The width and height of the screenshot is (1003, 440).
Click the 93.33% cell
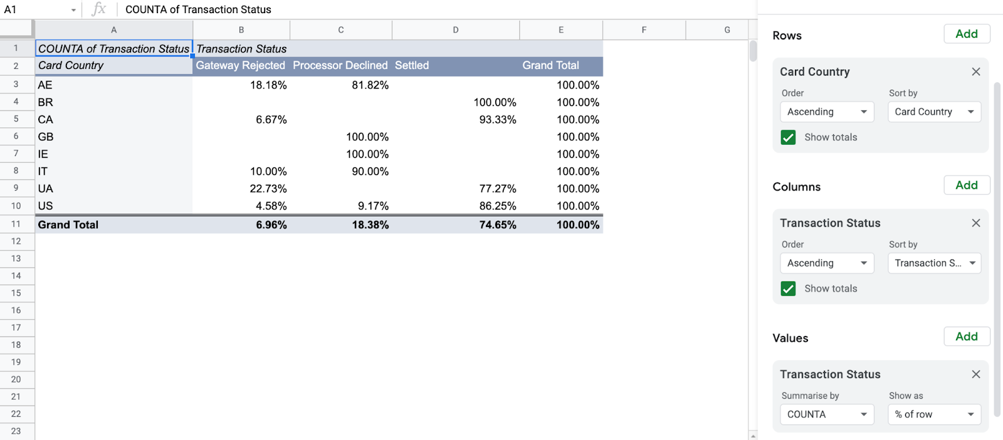(456, 119)
